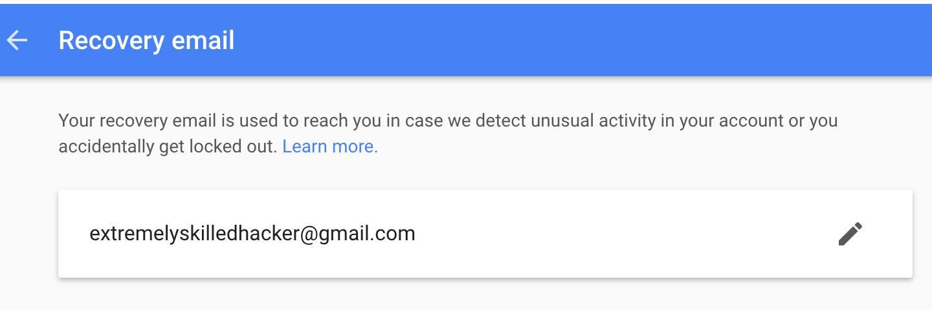
Task: Follow the blue Learn more hyperlink
Action: pyautogui.click(x=330, y=147)
